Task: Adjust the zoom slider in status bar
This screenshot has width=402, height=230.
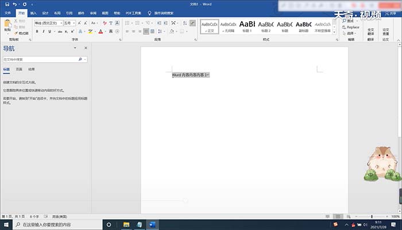Action: (372, 217)
